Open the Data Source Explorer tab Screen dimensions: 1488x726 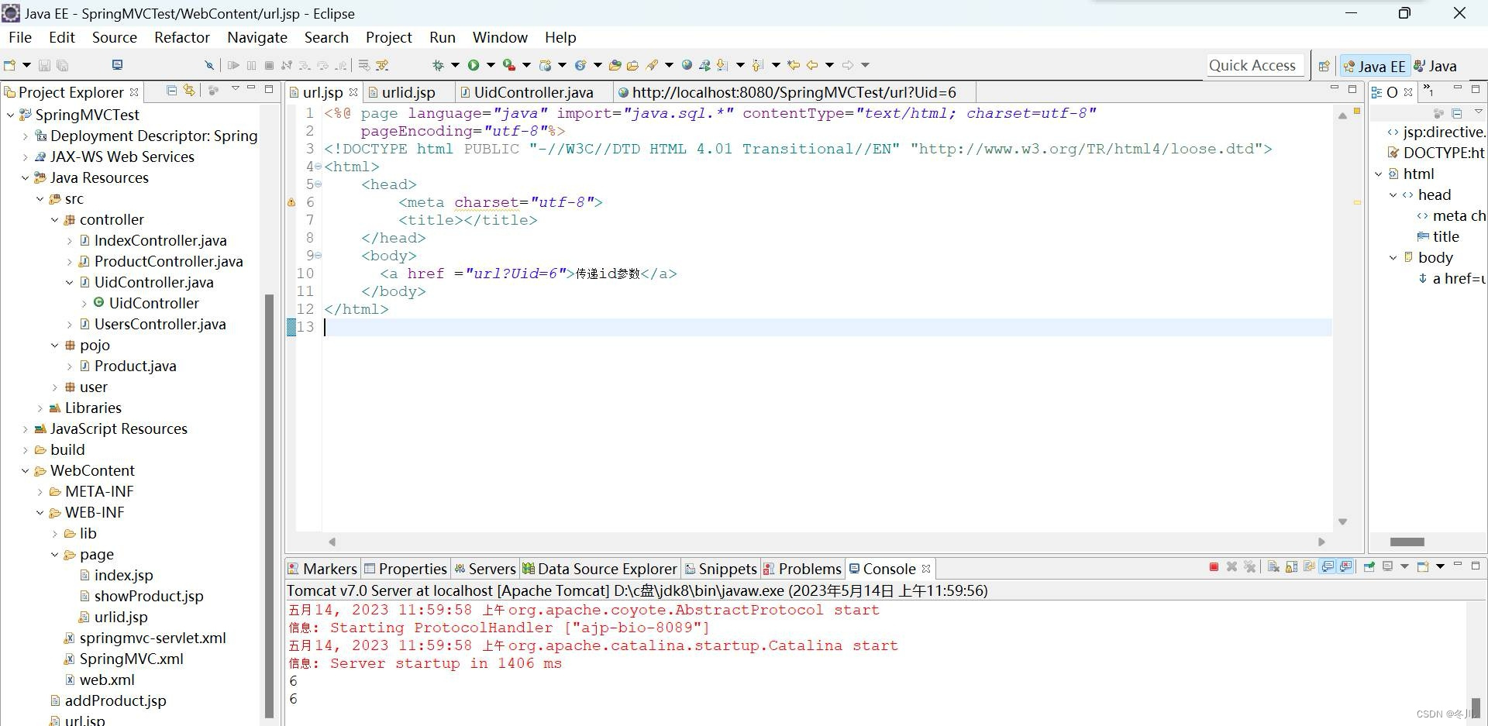pyautogui.click(x=600, y=569)
